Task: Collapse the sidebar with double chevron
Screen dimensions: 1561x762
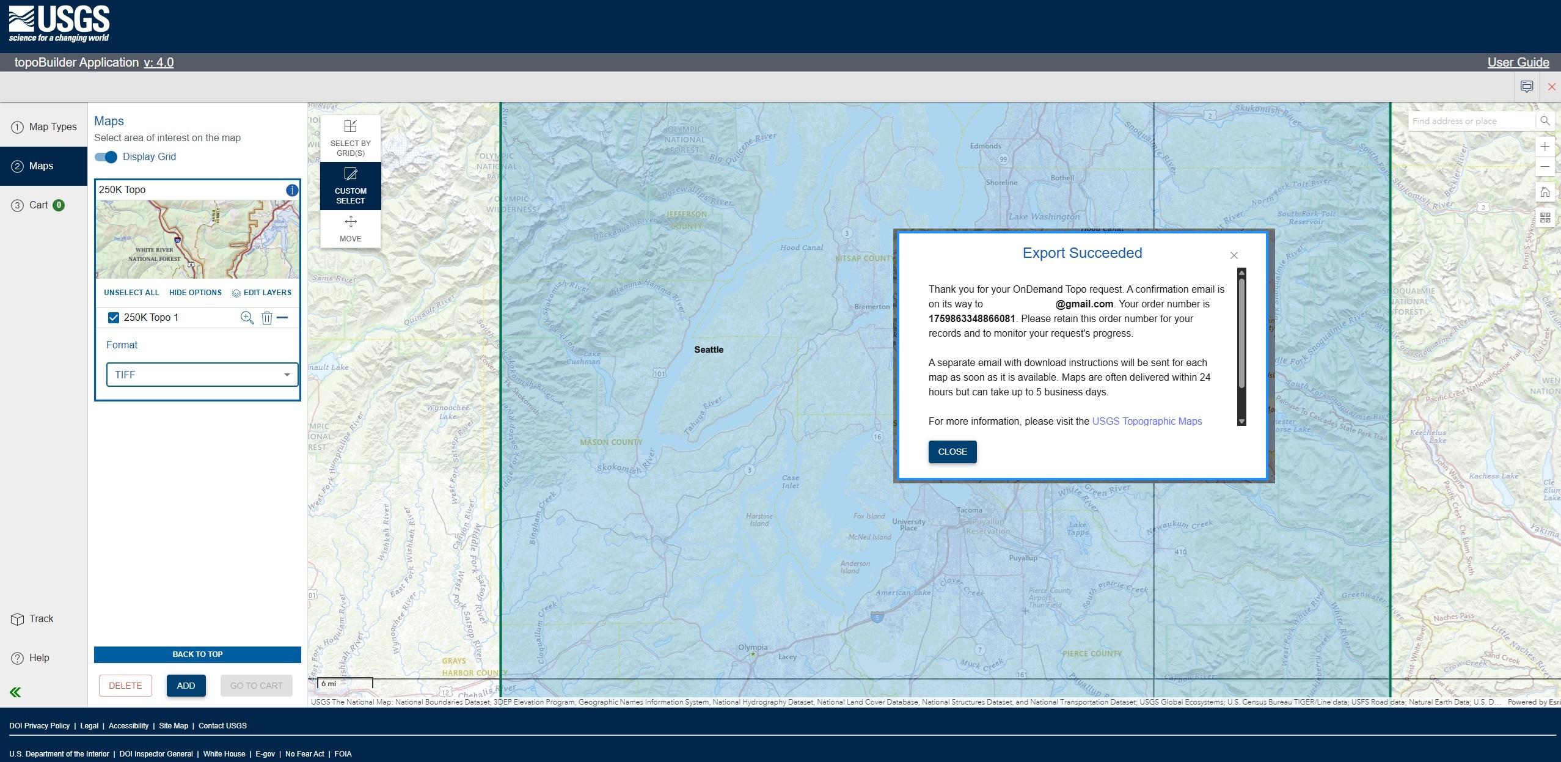Action: pos(15,692)
